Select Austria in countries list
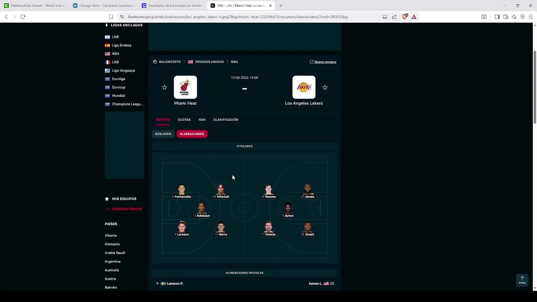537x302 pixels. [110, 279]
